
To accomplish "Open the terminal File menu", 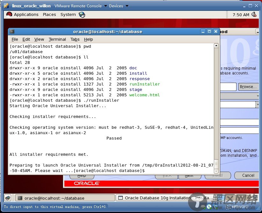I will coord(15,39).
